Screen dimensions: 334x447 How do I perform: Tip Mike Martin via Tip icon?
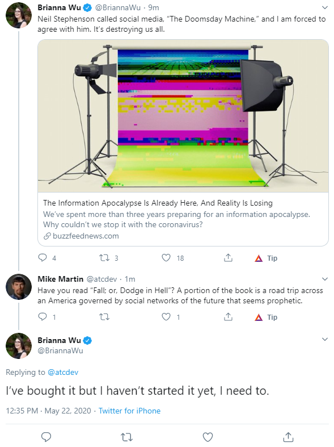[x=266, y=318]
